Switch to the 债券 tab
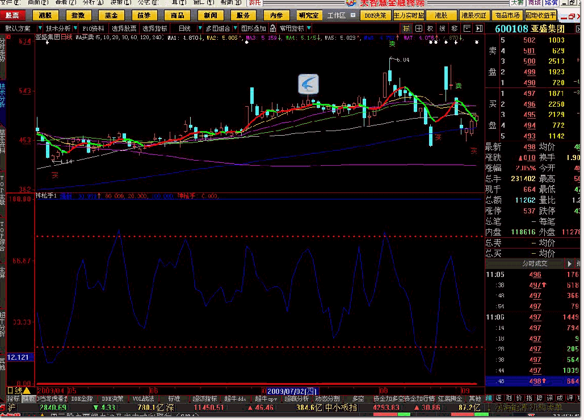584x420 pixels. point(144,15)
